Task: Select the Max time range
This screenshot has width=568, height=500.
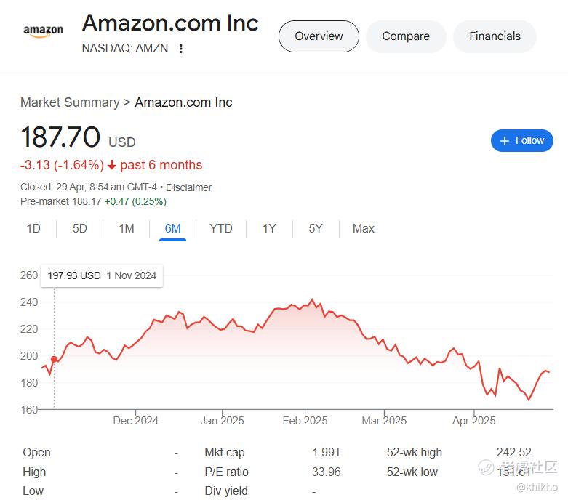Action: [364, 228]
